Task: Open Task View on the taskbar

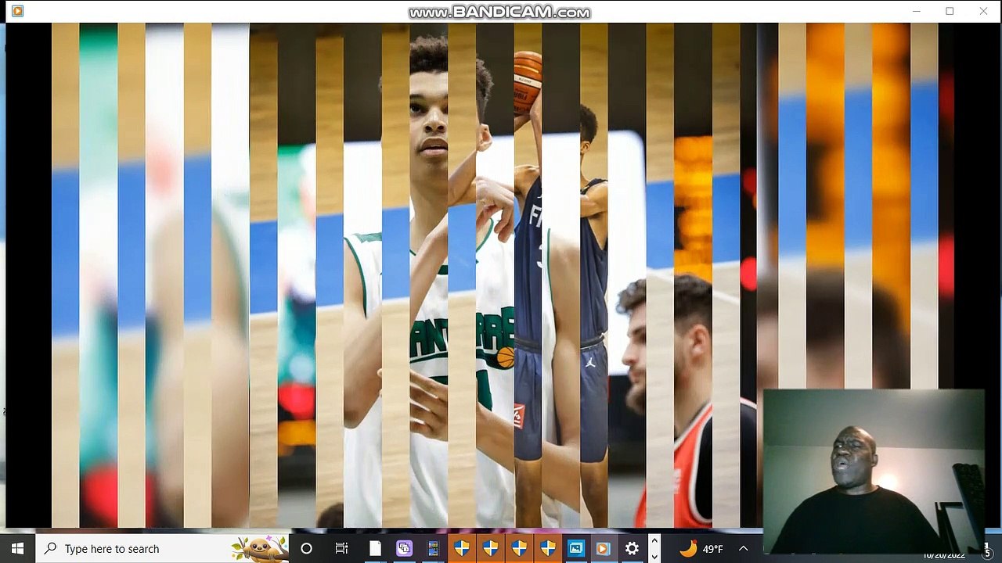Action: pyautogui.click(x=341, y=548)
